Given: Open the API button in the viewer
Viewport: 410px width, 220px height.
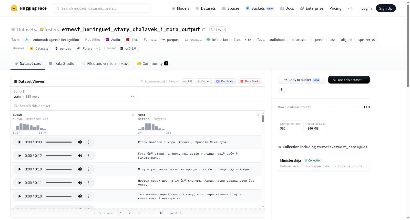Looking at the screenshot, I should [x=188, y=81].
